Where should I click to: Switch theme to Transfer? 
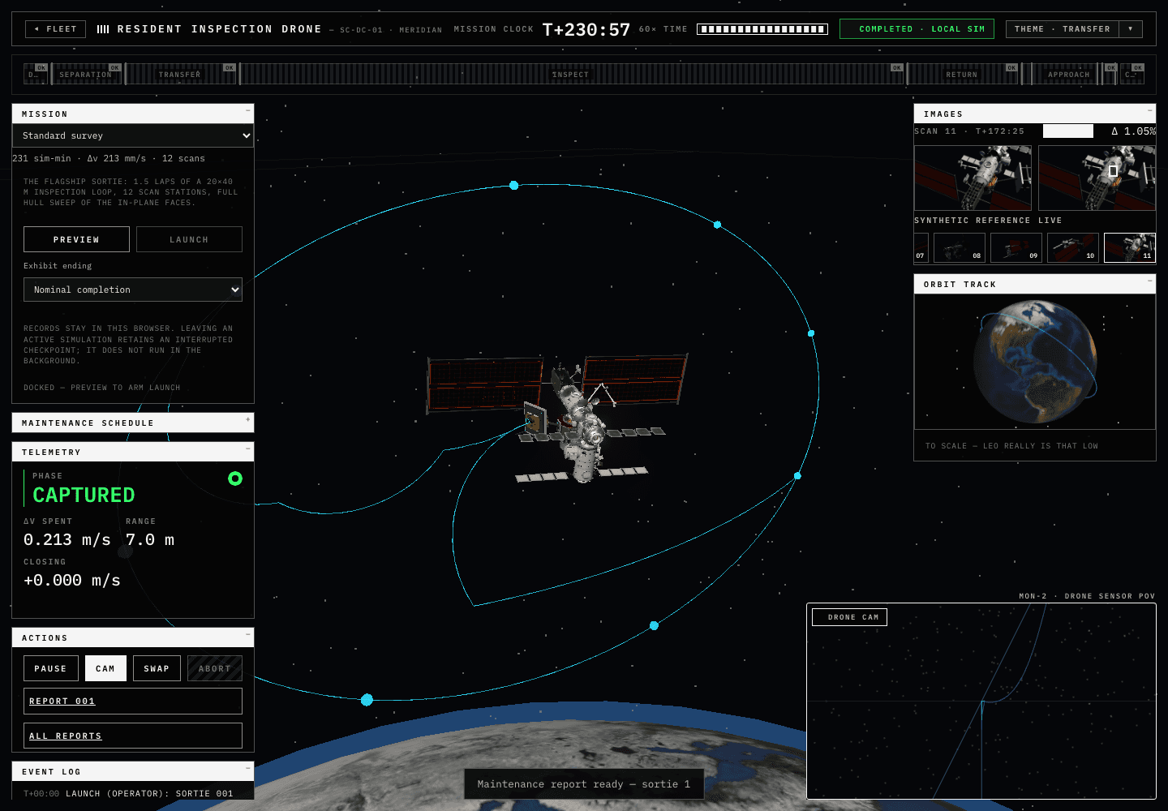[x=1063, y=29]
